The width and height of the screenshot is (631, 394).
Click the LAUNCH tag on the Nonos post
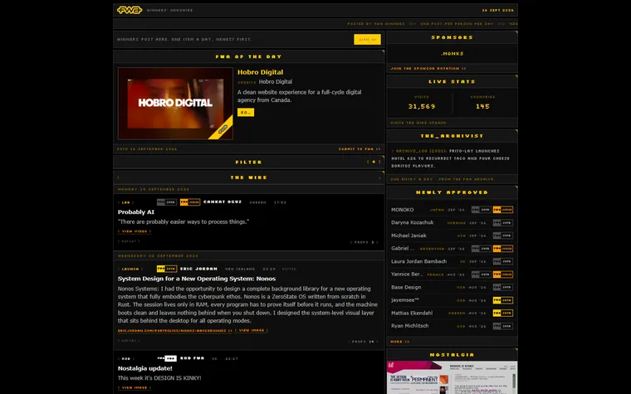point(130,269)
